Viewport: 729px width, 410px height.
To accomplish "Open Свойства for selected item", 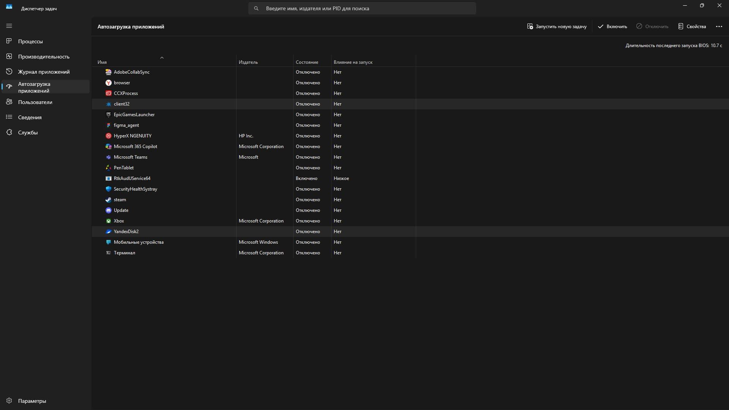I will [692, 27].
